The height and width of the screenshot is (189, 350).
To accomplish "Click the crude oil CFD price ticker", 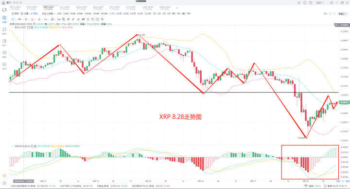I will point(151,186).
